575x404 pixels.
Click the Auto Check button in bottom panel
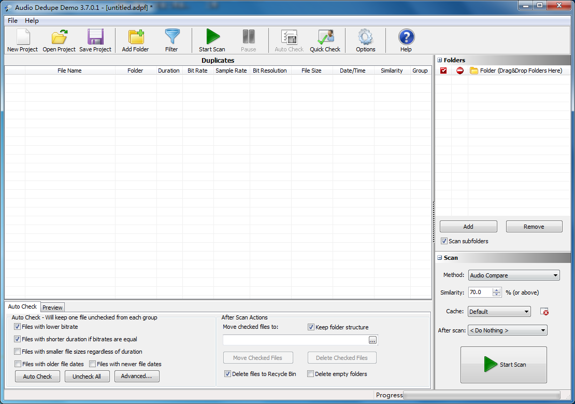(37, 377)
